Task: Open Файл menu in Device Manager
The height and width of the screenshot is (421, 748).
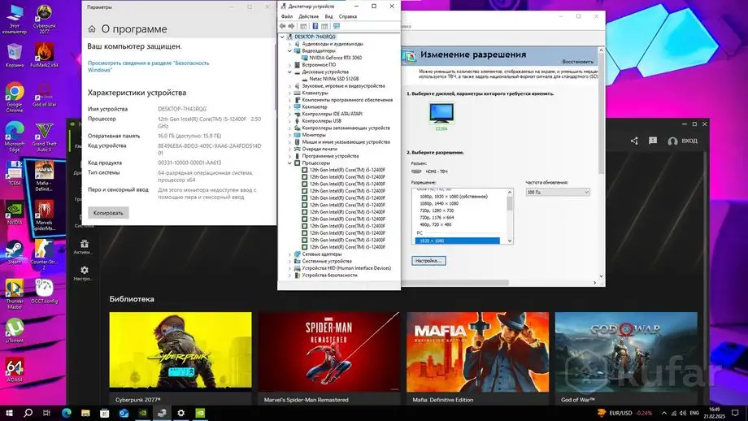Action: 287,16
